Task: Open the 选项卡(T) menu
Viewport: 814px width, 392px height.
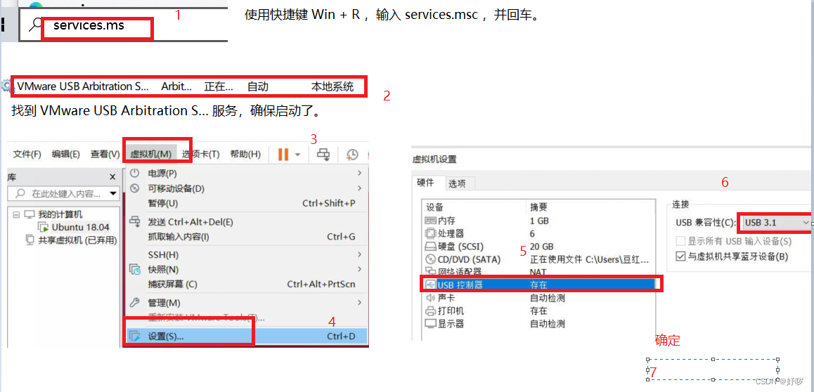Action: pyautogui.click(x=201, y=154)
